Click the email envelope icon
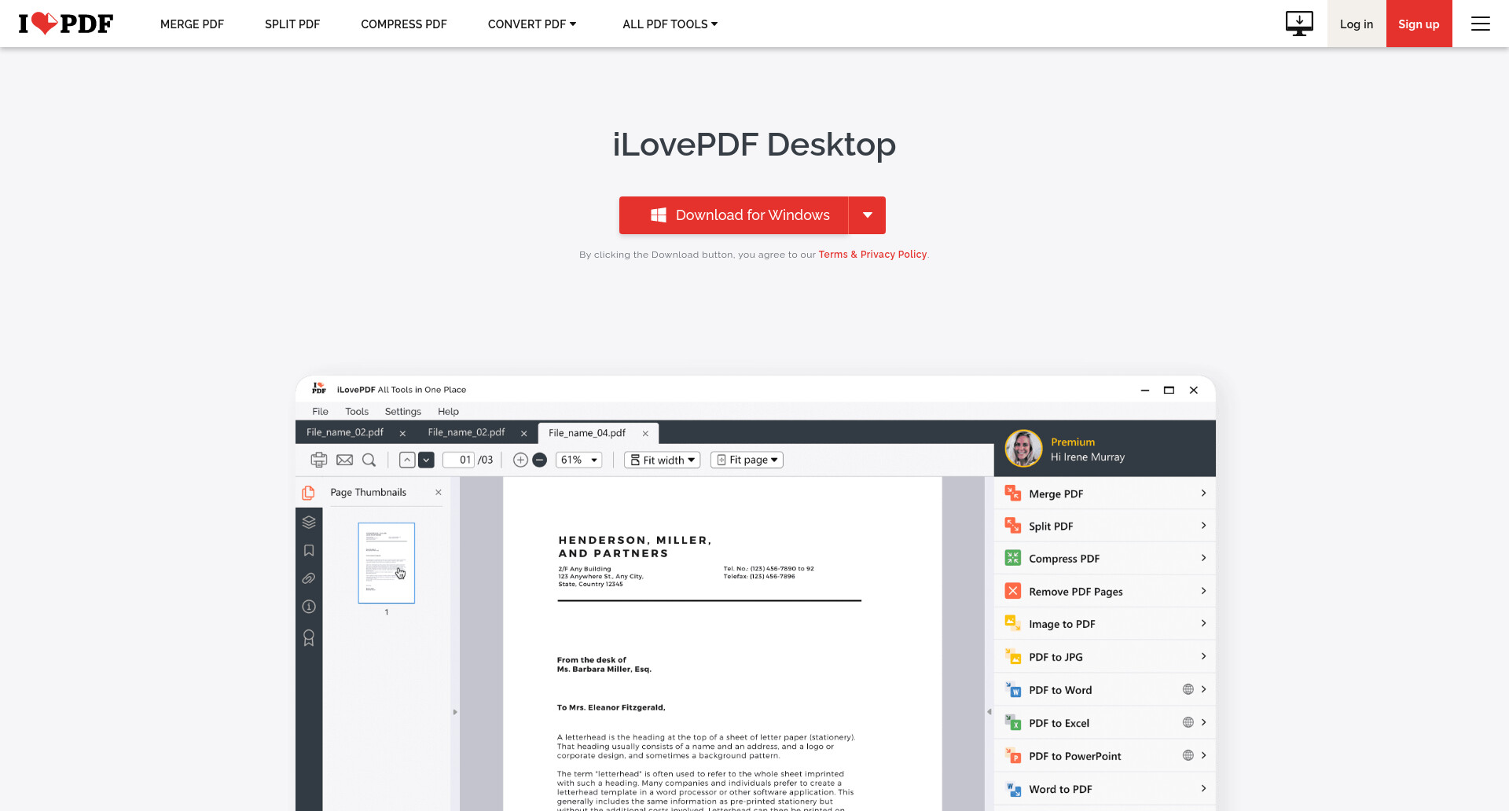 tap(344, 460)
